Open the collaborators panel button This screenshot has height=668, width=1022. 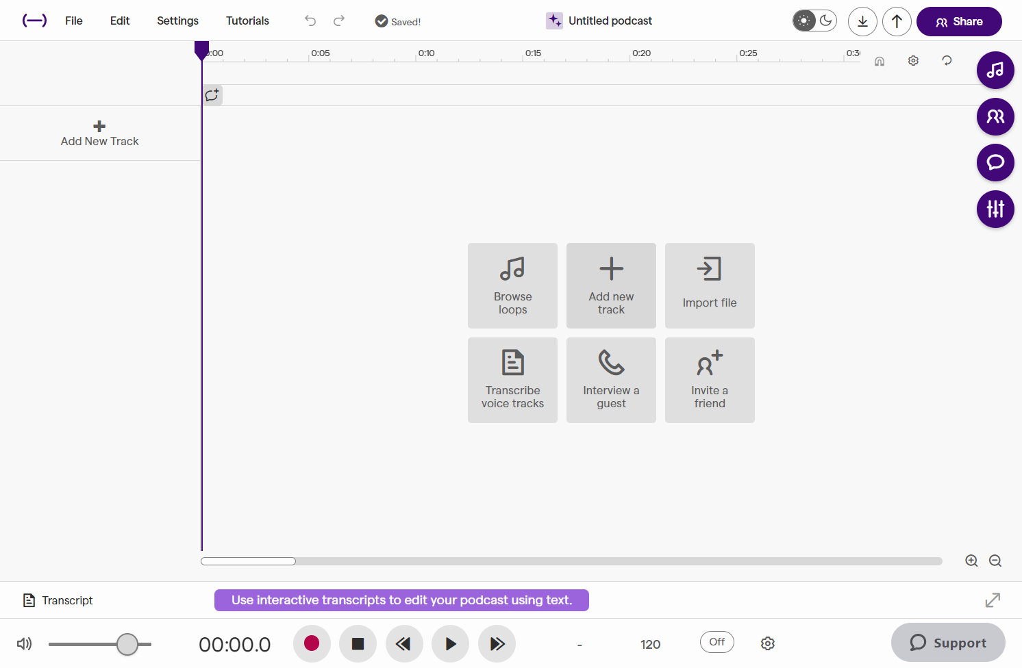click(x=995, y=116)
